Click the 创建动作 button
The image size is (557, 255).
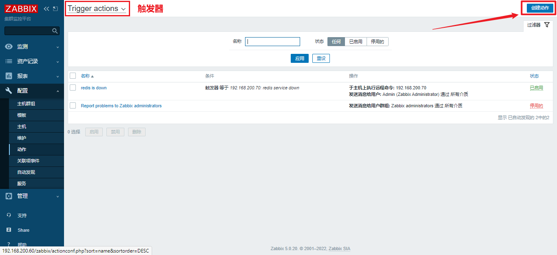[540, 8]
